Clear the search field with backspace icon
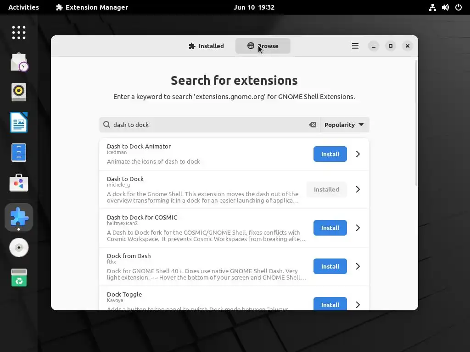The width and height of the screenshot is (470, 352). click(312, 125)
